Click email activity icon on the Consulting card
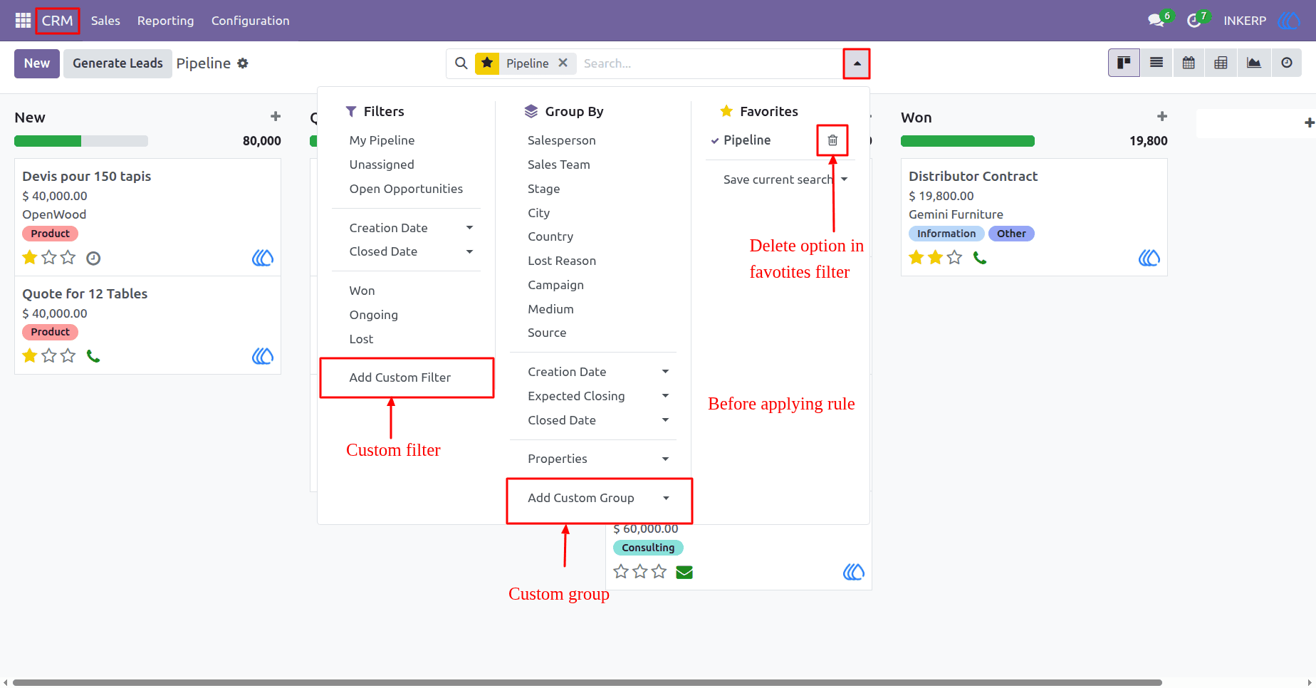The image size is (1316, 688). pyautogui.click(x=684, y=572)
